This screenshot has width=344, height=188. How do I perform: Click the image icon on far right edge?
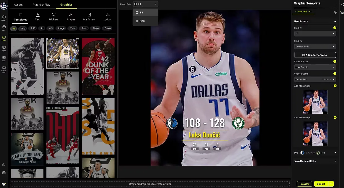coord(342,13)
